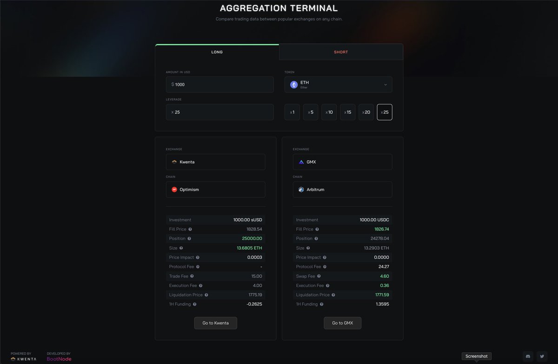Viewport: 558px width, 364px height.
Task: Click GMX 1H Funding help icon
Action: point(322,304)
